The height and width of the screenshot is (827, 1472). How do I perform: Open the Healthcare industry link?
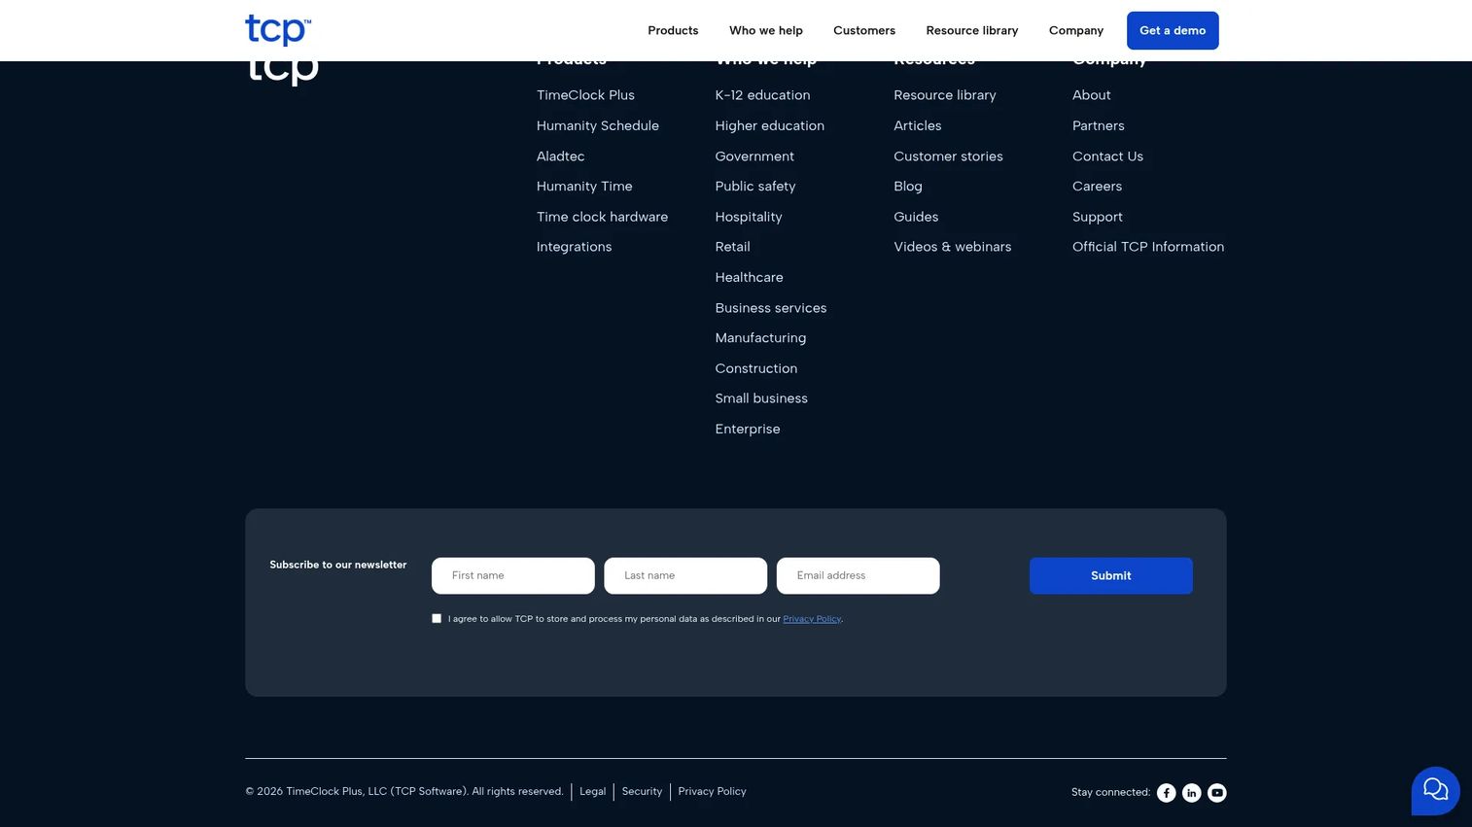point(749,277)
